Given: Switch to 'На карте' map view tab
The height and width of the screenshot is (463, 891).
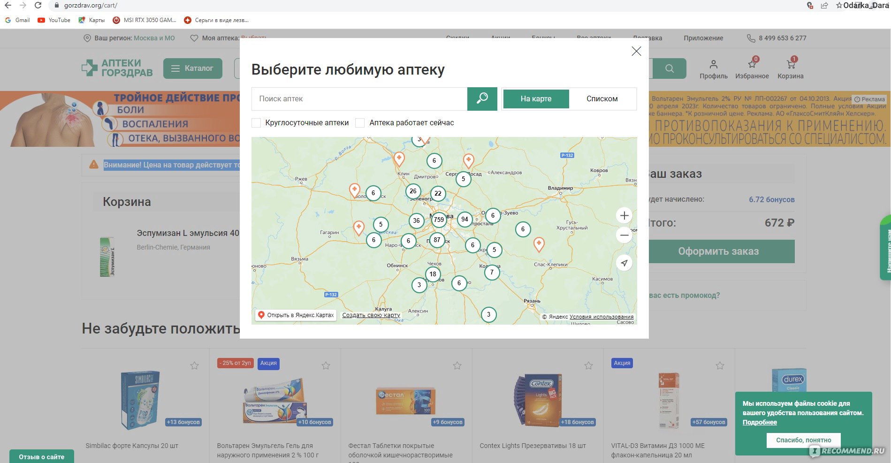Looking at the screenshot, I should click(x=536, y=99).
